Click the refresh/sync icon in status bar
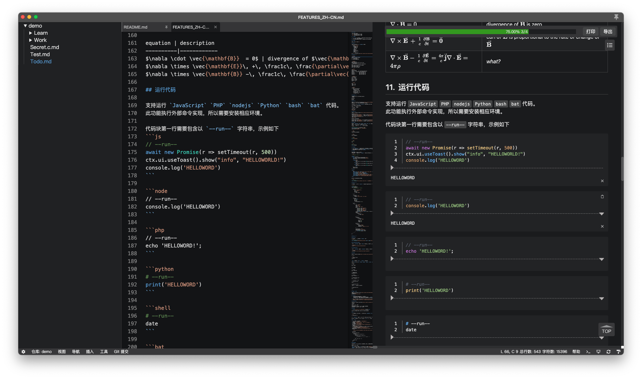Image resolution: width=642 pixels, height=379 pixels. 609,351
